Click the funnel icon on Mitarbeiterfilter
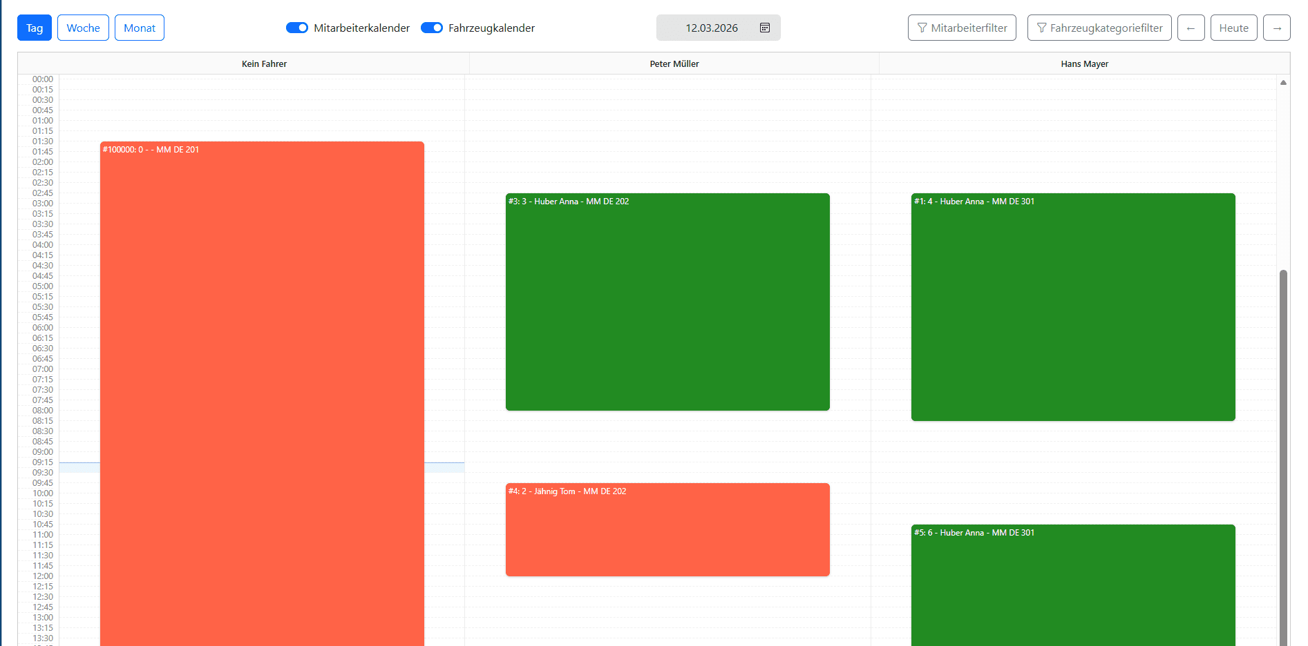This screenshot has width=1308, height=646. 922,28
